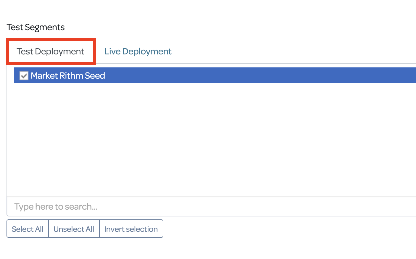The image size is (416, 259).
Task: Open the Live Deployment tab
Action: (138, 51)
